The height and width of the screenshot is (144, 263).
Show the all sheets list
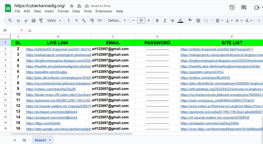click(24, 140)
